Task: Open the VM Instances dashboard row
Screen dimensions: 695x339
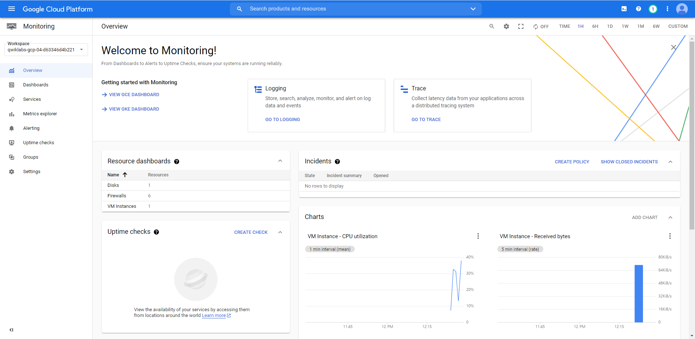Action: [196, 206]
